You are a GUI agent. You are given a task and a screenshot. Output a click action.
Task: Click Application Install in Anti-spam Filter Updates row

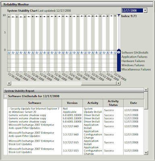click(91, 126)
